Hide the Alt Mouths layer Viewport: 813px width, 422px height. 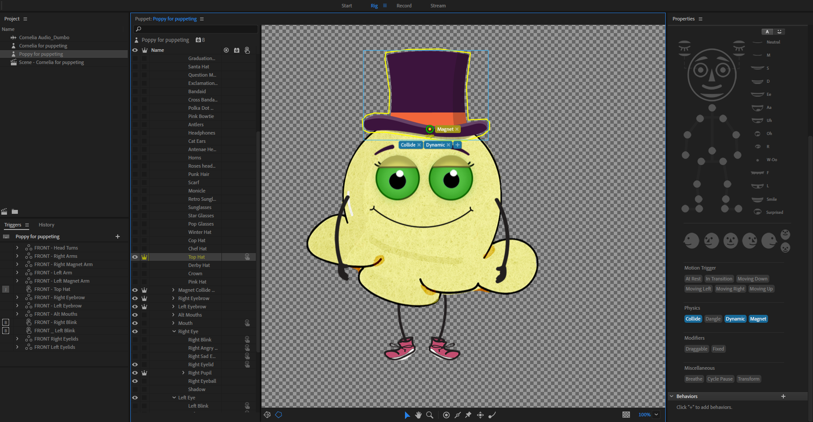tap(135, 315)
